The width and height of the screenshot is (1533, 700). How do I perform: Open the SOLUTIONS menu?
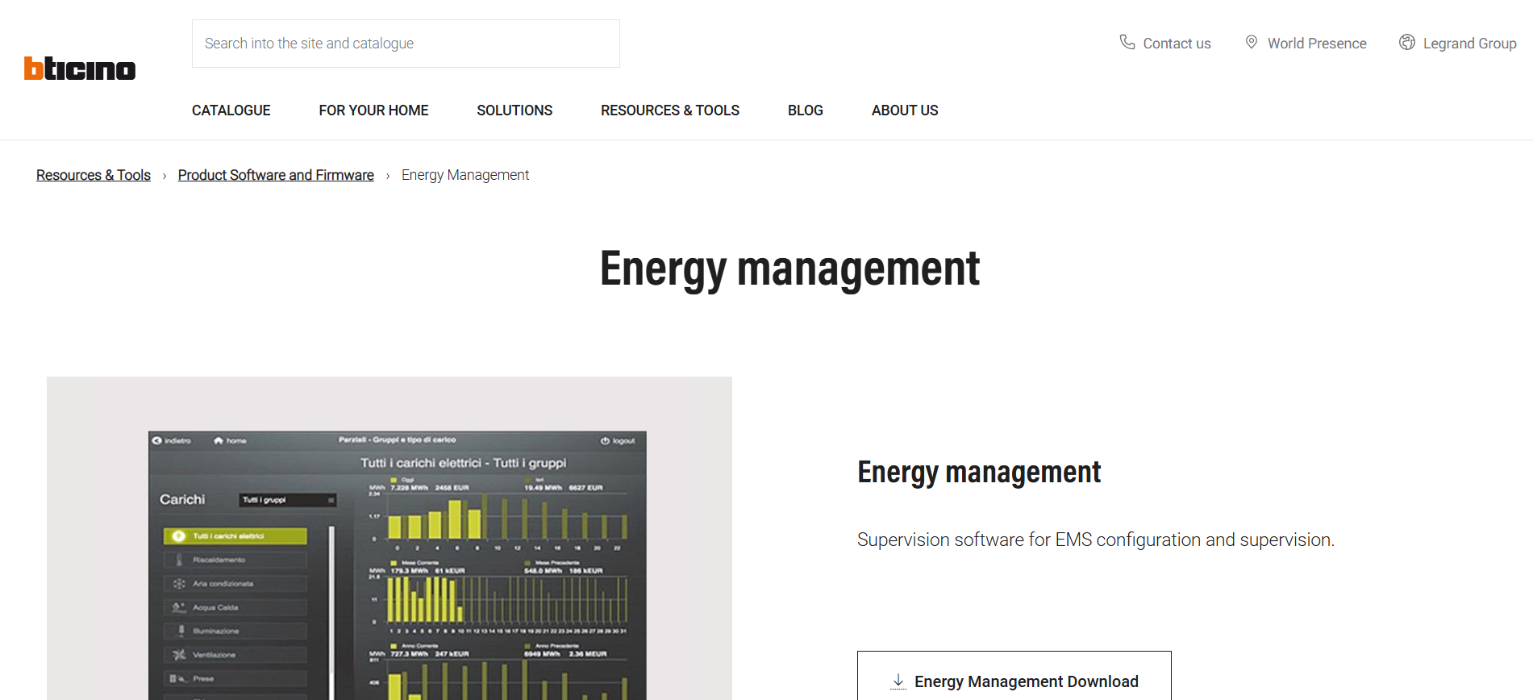click(514, 110)
